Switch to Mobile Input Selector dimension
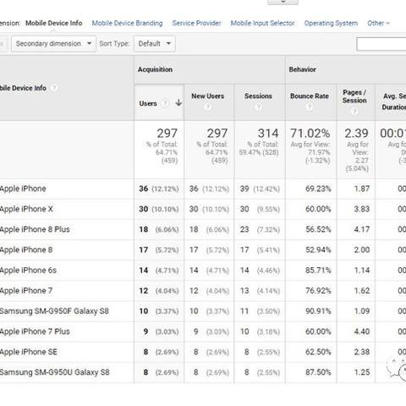406x406 pixels. pos(262,23)
